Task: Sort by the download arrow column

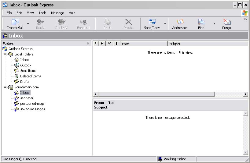Action: (x=116, y=44)
